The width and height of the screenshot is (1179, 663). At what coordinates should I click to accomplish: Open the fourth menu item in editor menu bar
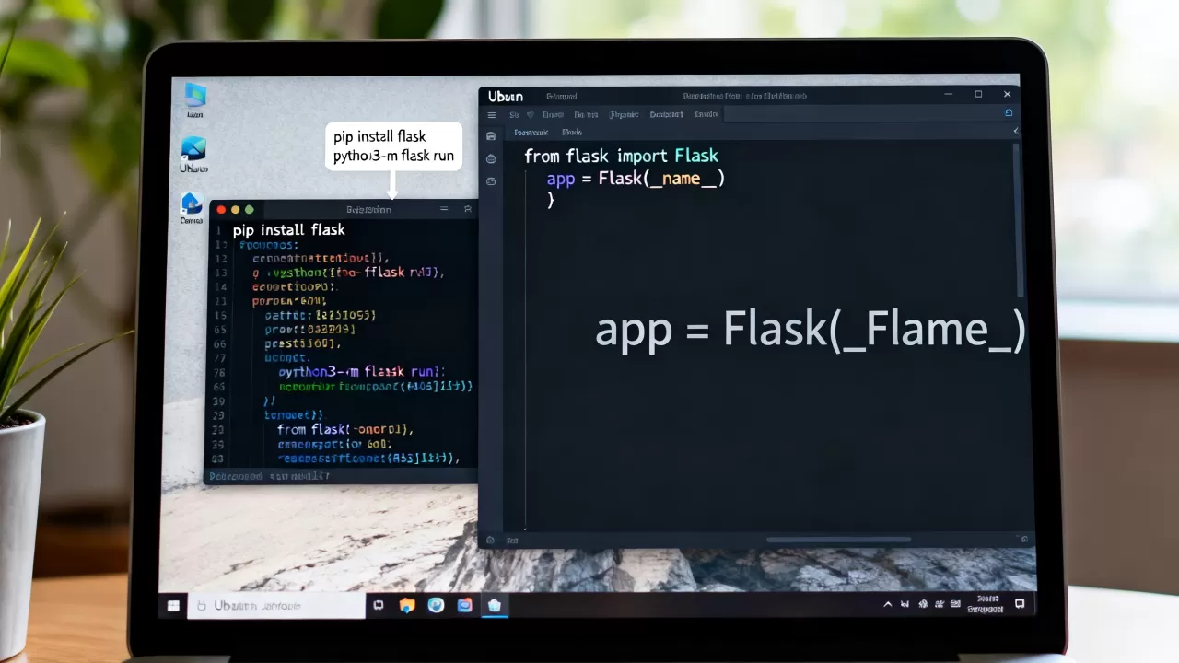click(x=586, y=115)
